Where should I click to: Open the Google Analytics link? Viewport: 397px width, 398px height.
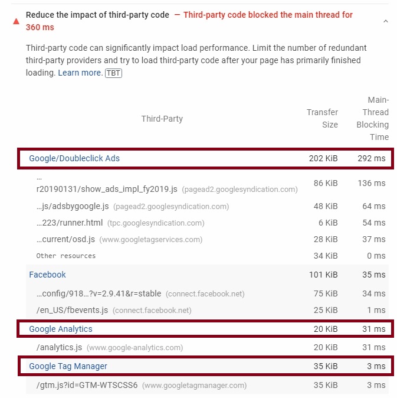point(61,329)
